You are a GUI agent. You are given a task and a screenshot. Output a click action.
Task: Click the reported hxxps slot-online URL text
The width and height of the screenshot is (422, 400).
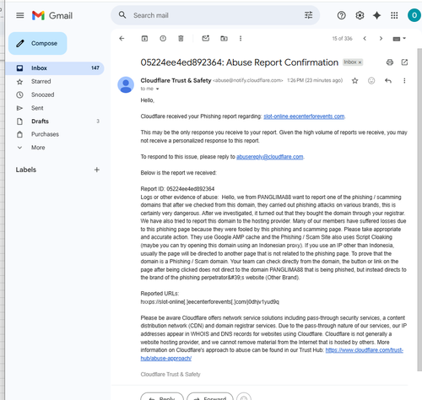click(210, 302)
